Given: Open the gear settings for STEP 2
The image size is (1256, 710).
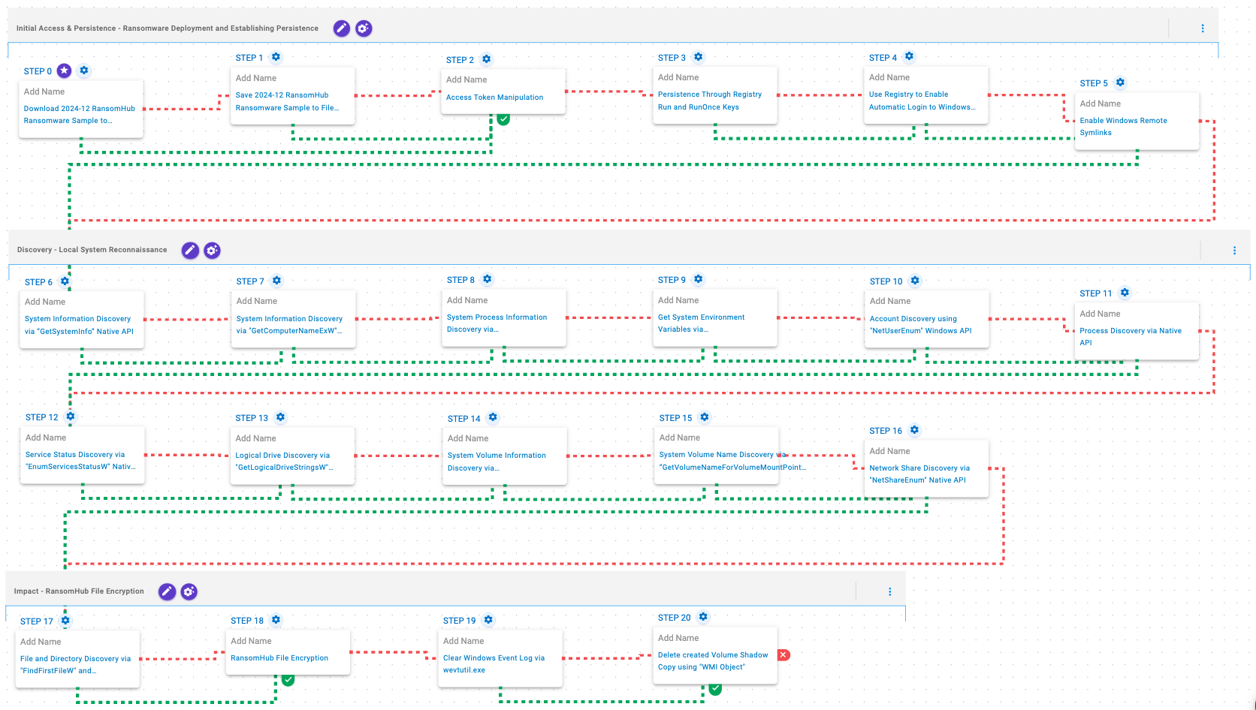Looking at the screenshot, I should coord(487,59).
